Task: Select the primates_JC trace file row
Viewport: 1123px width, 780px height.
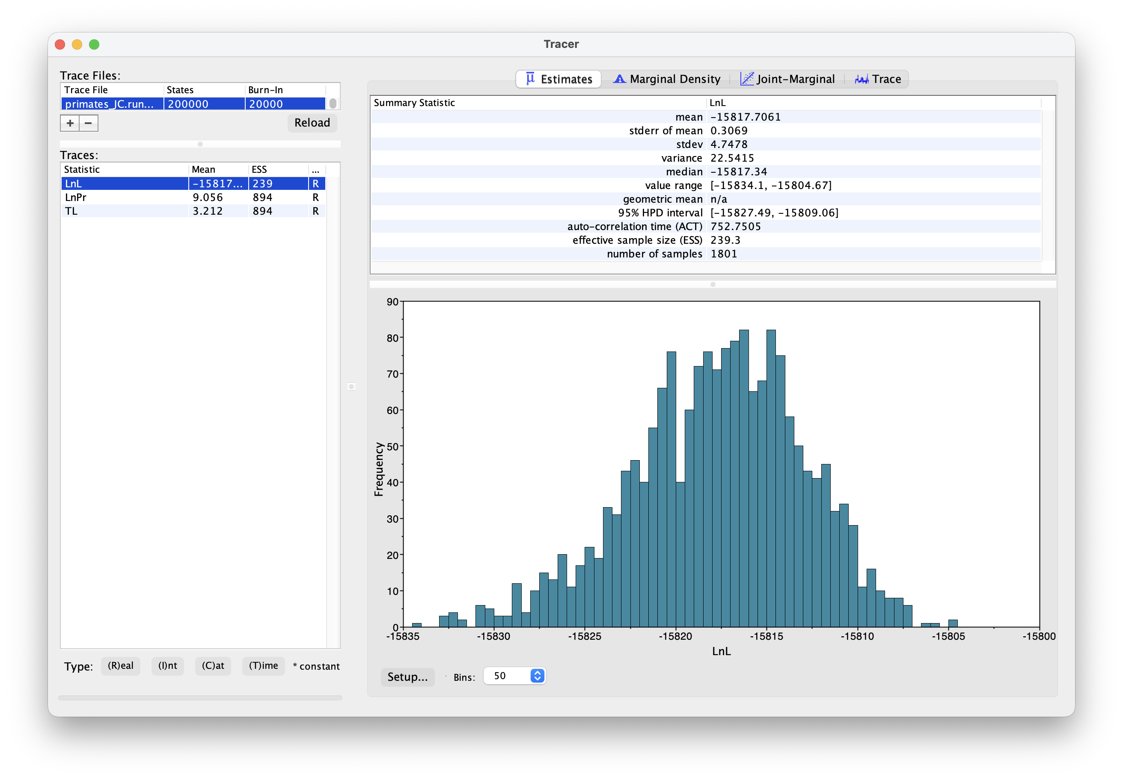Action: (x=112, y=104)
